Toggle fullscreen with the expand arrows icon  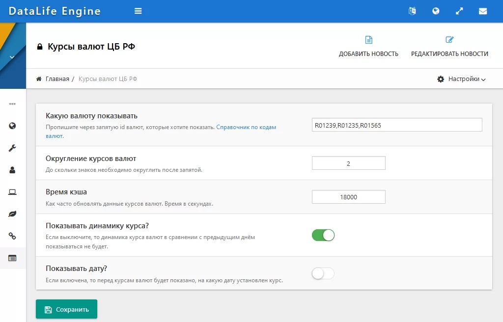click(x=459, y=11)
